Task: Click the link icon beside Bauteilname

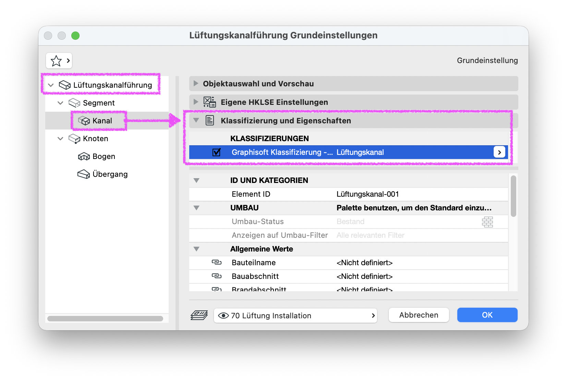Action: (217, 262)
